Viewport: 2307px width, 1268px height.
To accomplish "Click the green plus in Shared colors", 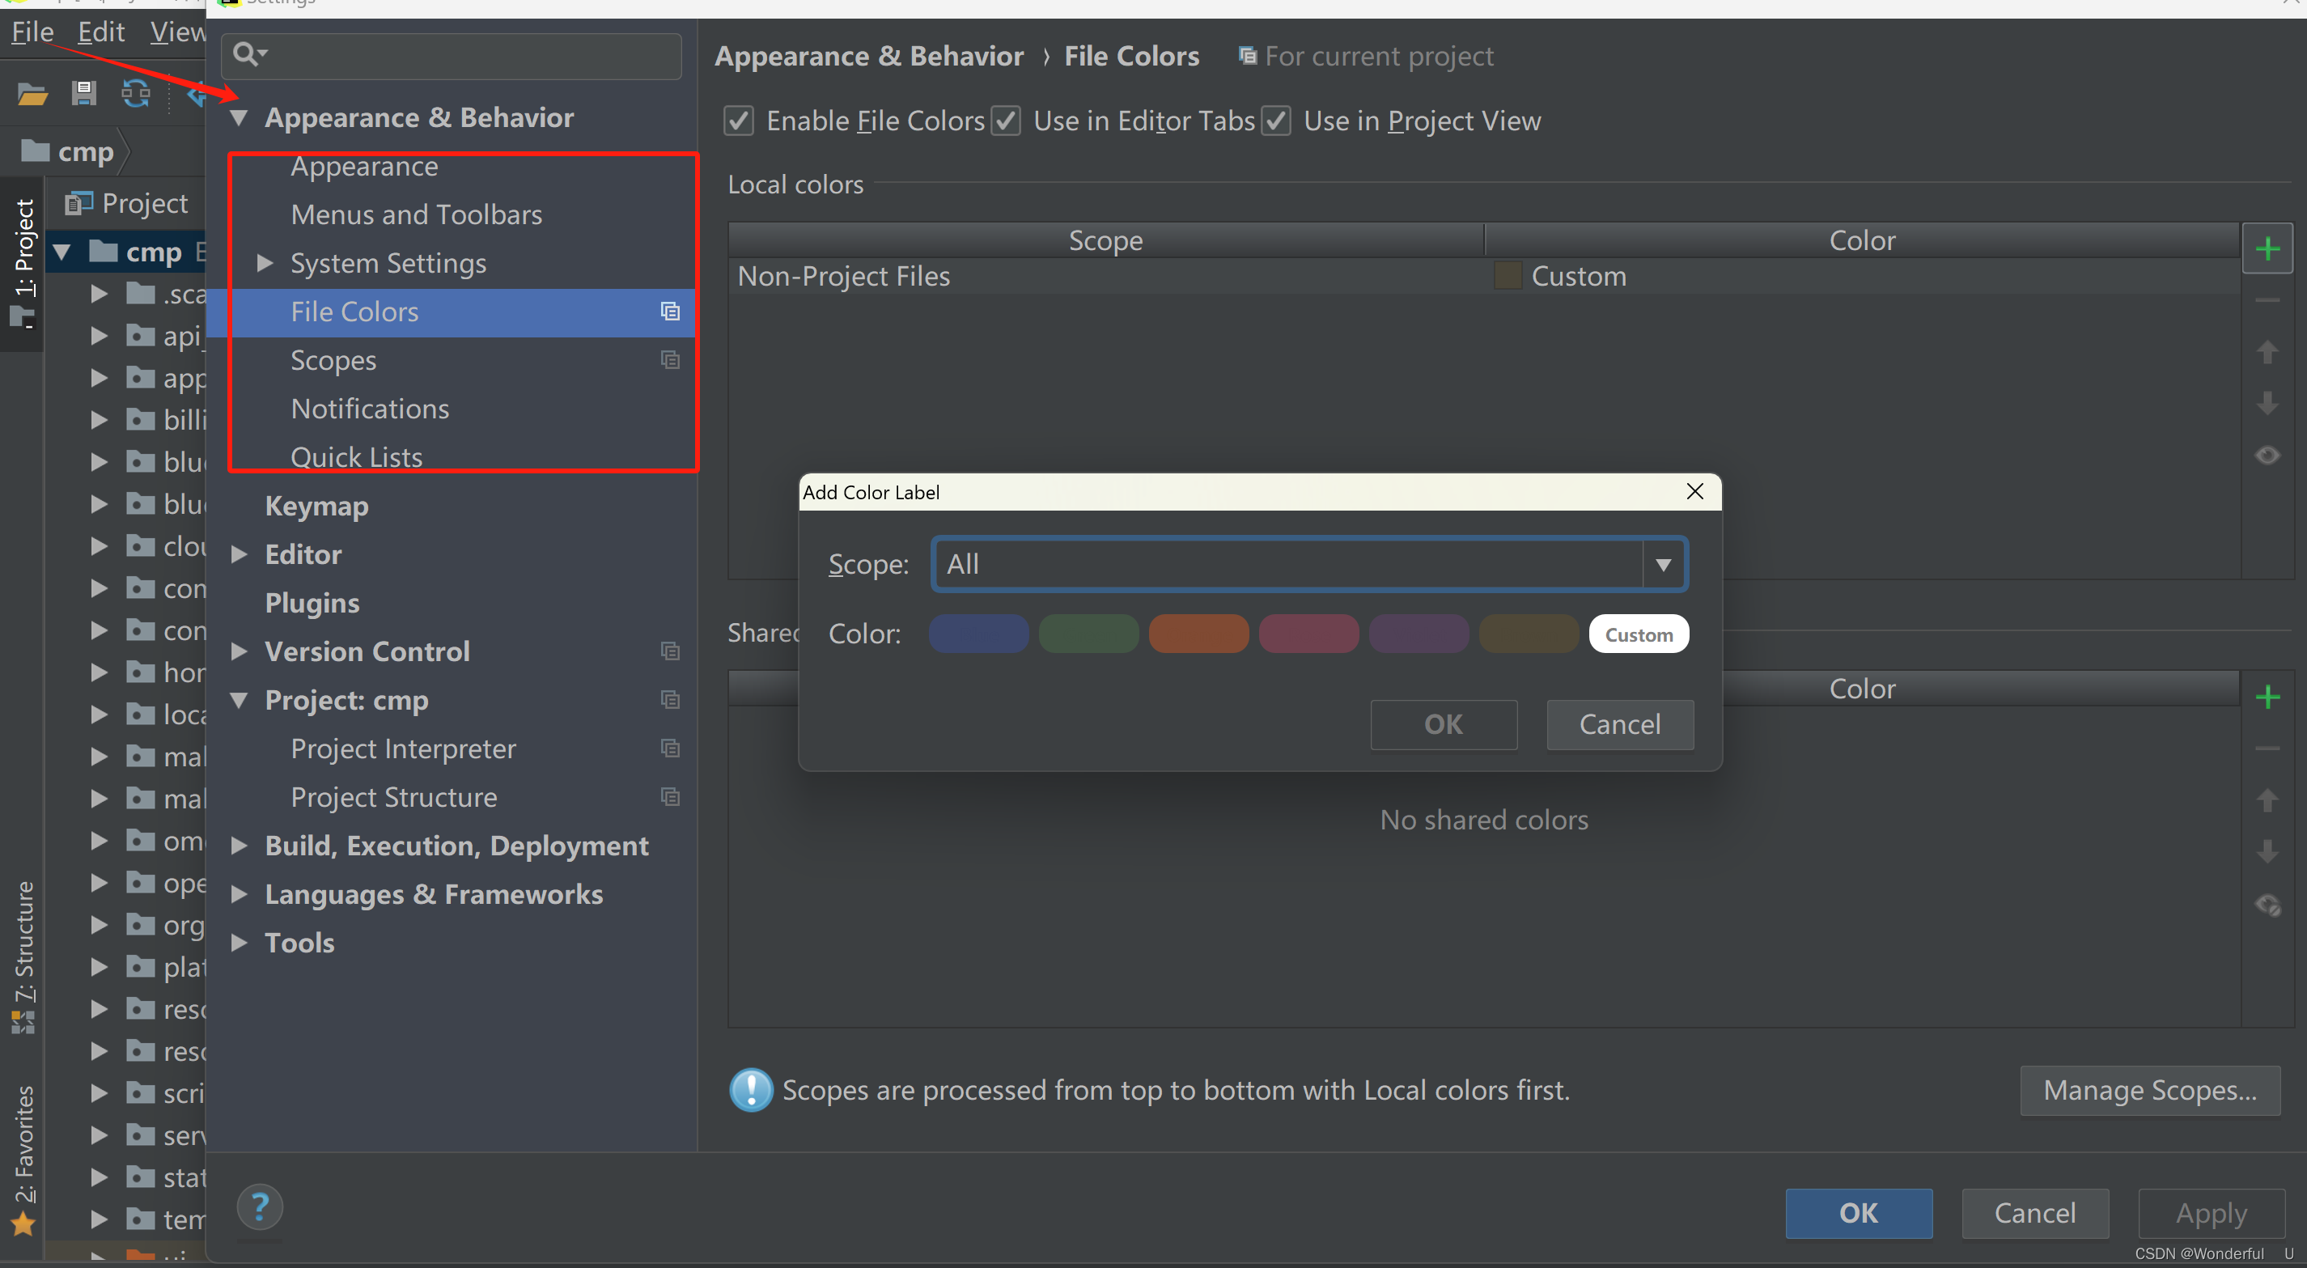I will tap(2267, 696).
